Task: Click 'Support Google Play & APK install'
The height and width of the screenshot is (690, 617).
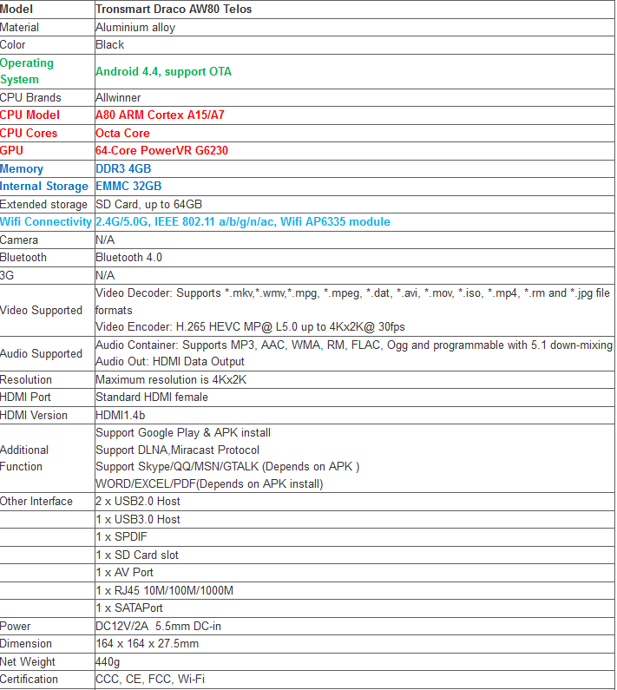Action: pos(183,433)
